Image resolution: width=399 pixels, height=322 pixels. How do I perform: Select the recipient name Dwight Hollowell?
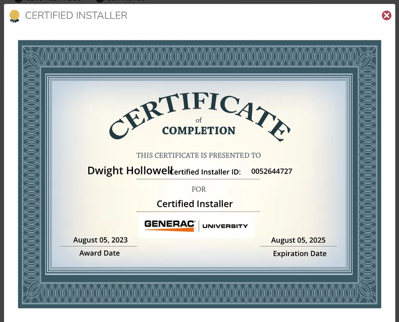coord(129,170)
